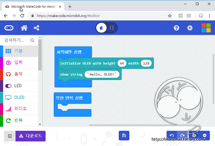Go to the MakeCode Home page
This screenshot has height=146, width=215.
coord(24,28)
